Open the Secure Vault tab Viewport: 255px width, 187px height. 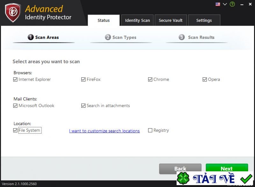171,20
